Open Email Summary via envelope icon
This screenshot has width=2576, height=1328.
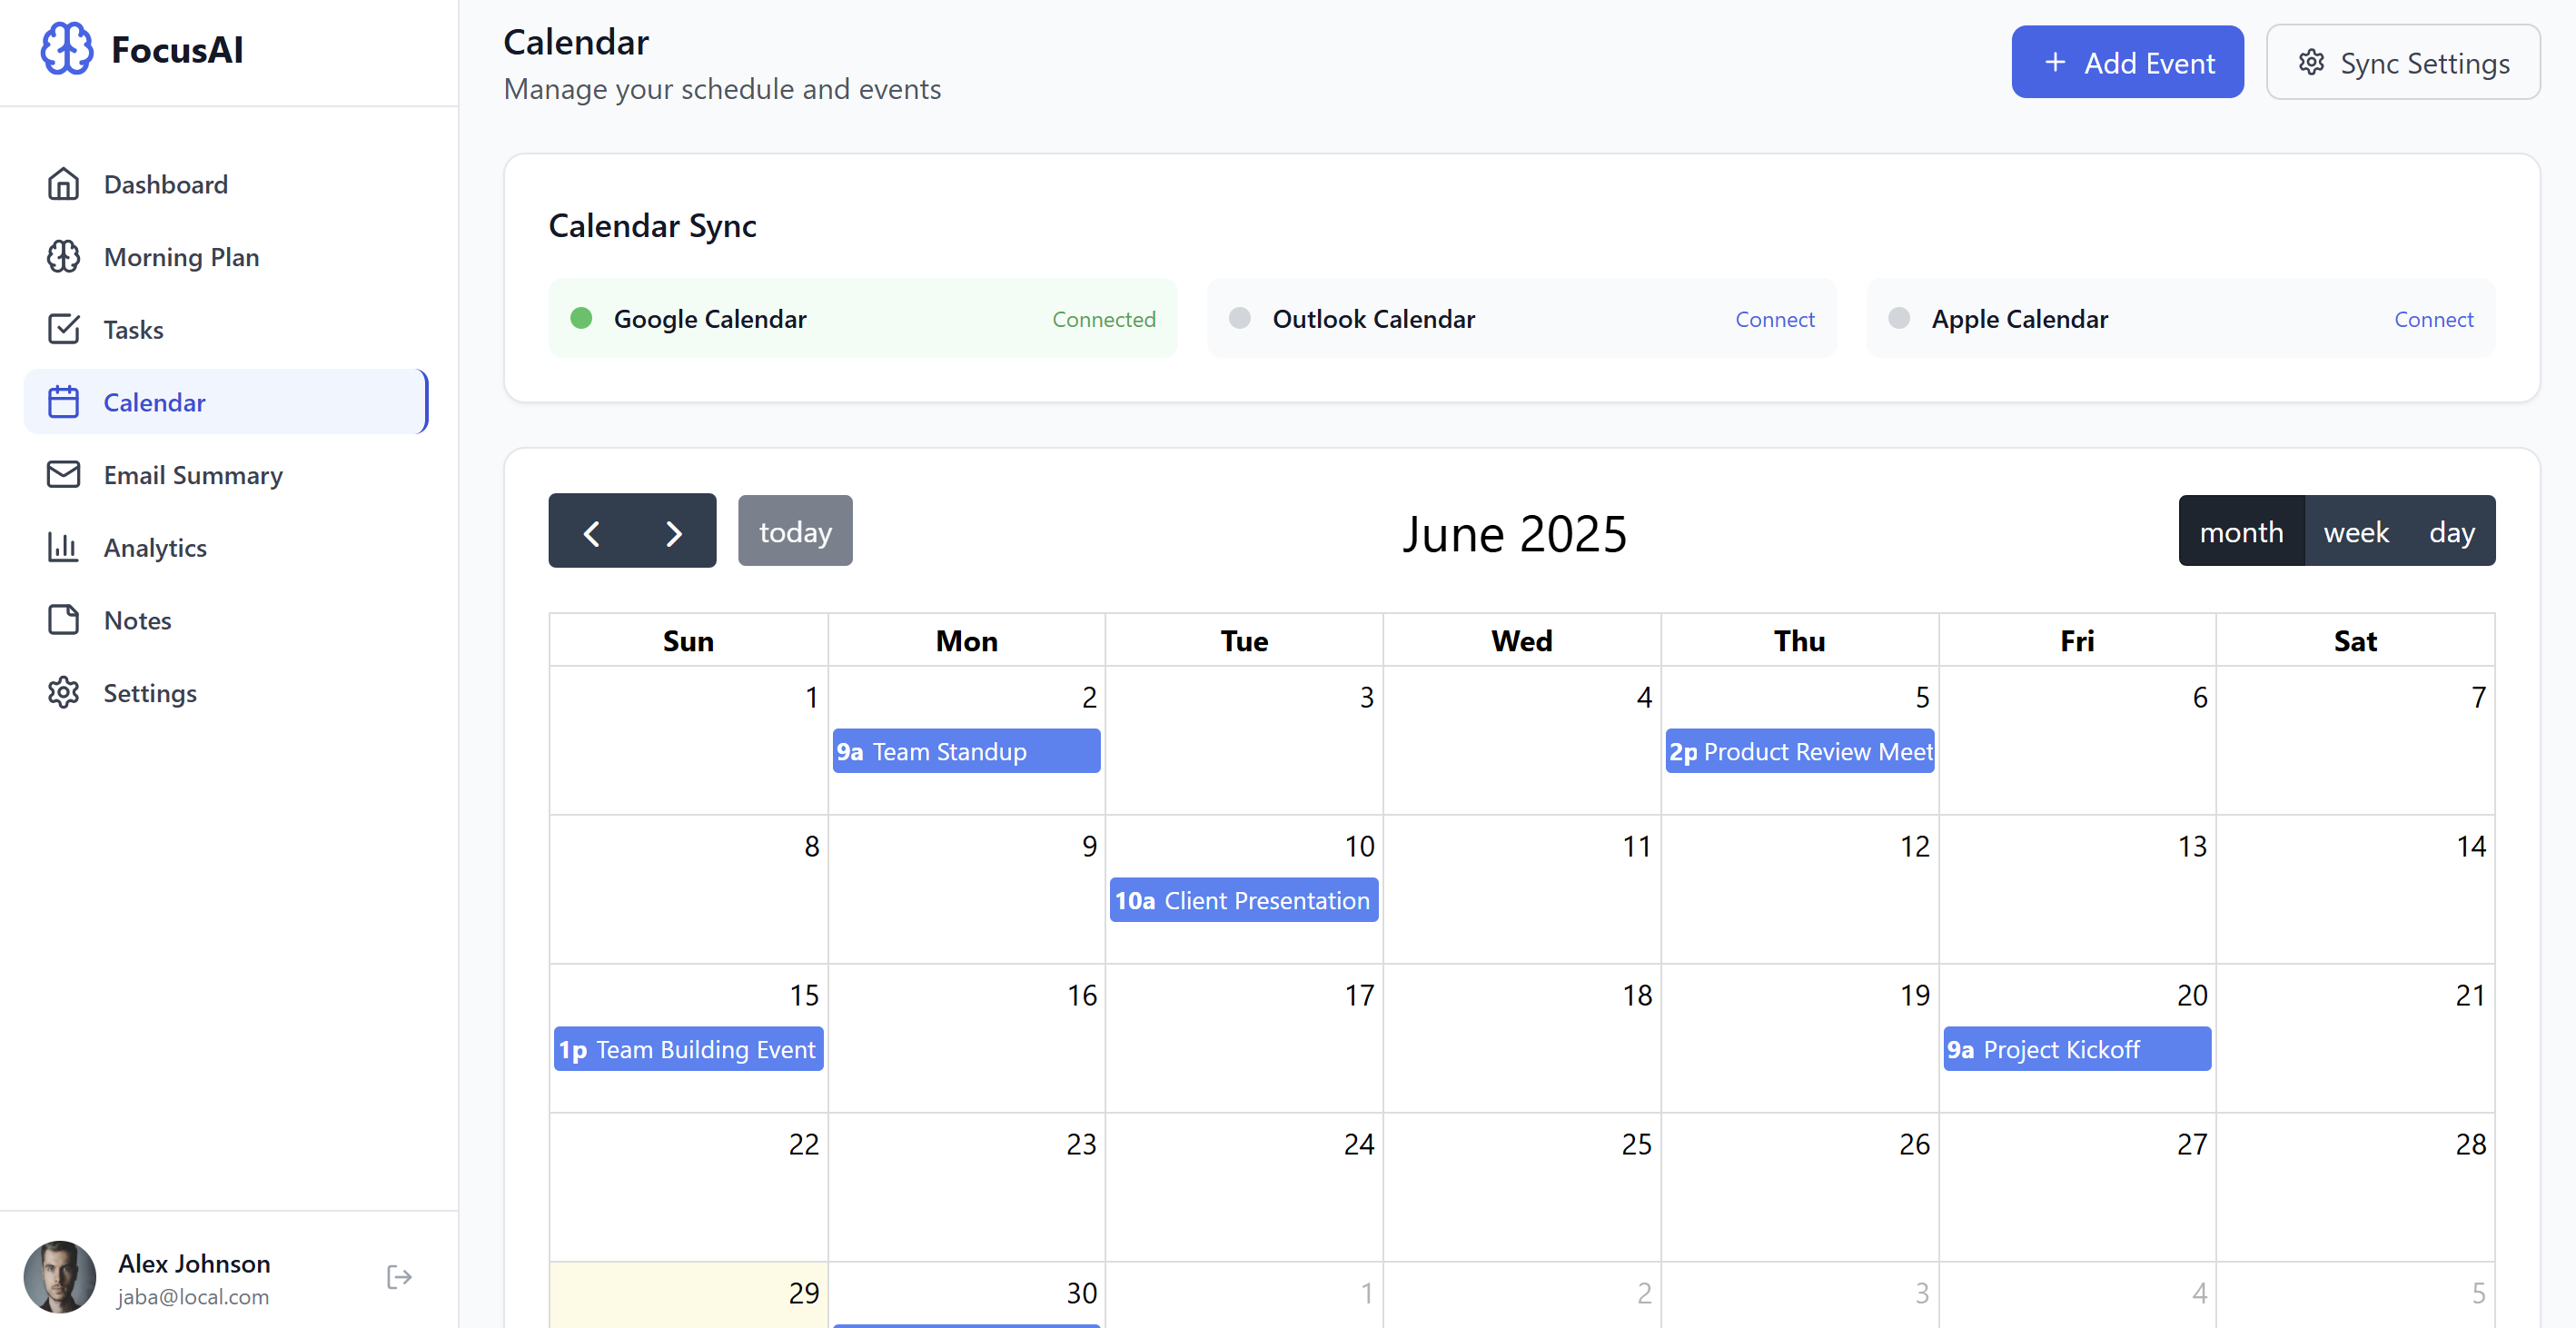[x=64, y=475]
